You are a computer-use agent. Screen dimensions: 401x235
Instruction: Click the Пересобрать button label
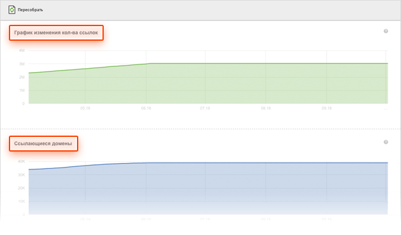tap(30, 10)
